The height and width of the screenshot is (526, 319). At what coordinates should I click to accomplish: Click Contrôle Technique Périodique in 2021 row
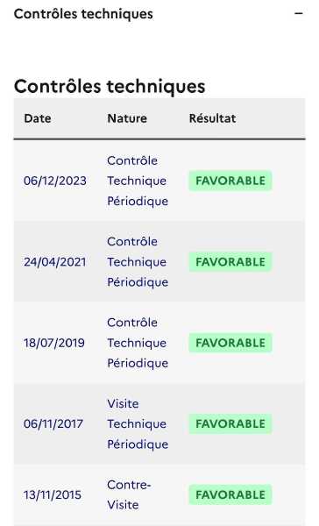[138, 262]
